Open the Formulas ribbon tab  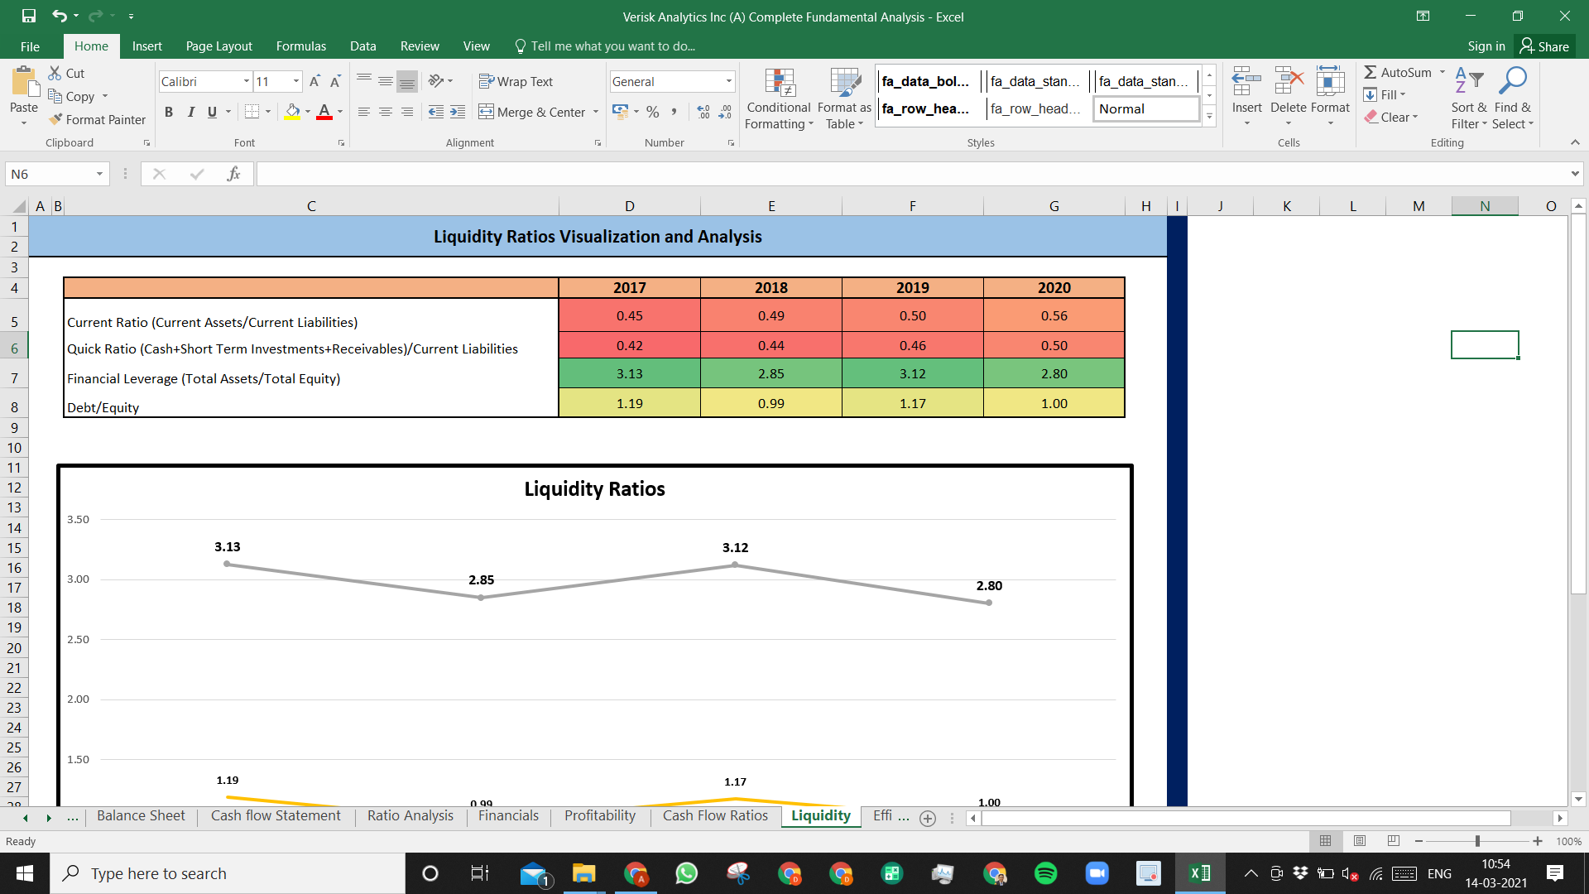300,46
